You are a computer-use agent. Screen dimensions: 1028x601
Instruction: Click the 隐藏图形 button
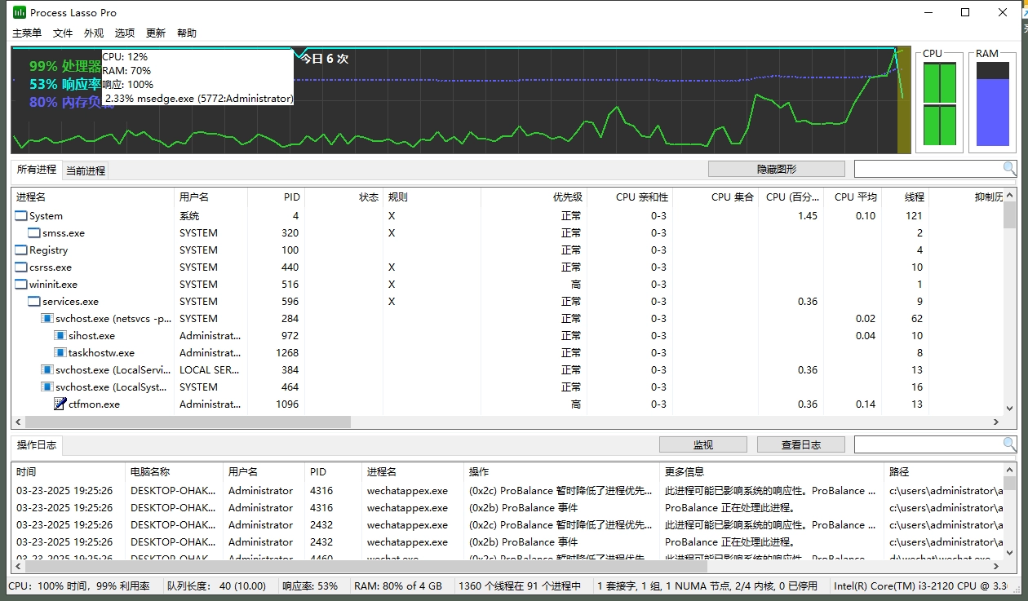[x=776, y=169]
